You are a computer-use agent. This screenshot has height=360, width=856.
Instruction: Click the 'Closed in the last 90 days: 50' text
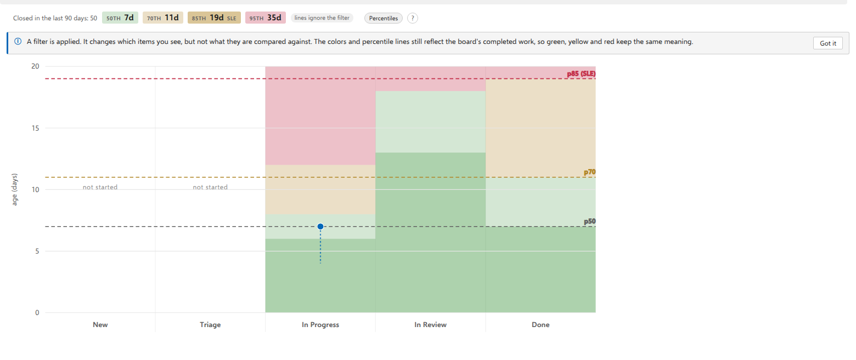(x=55, y=18)
